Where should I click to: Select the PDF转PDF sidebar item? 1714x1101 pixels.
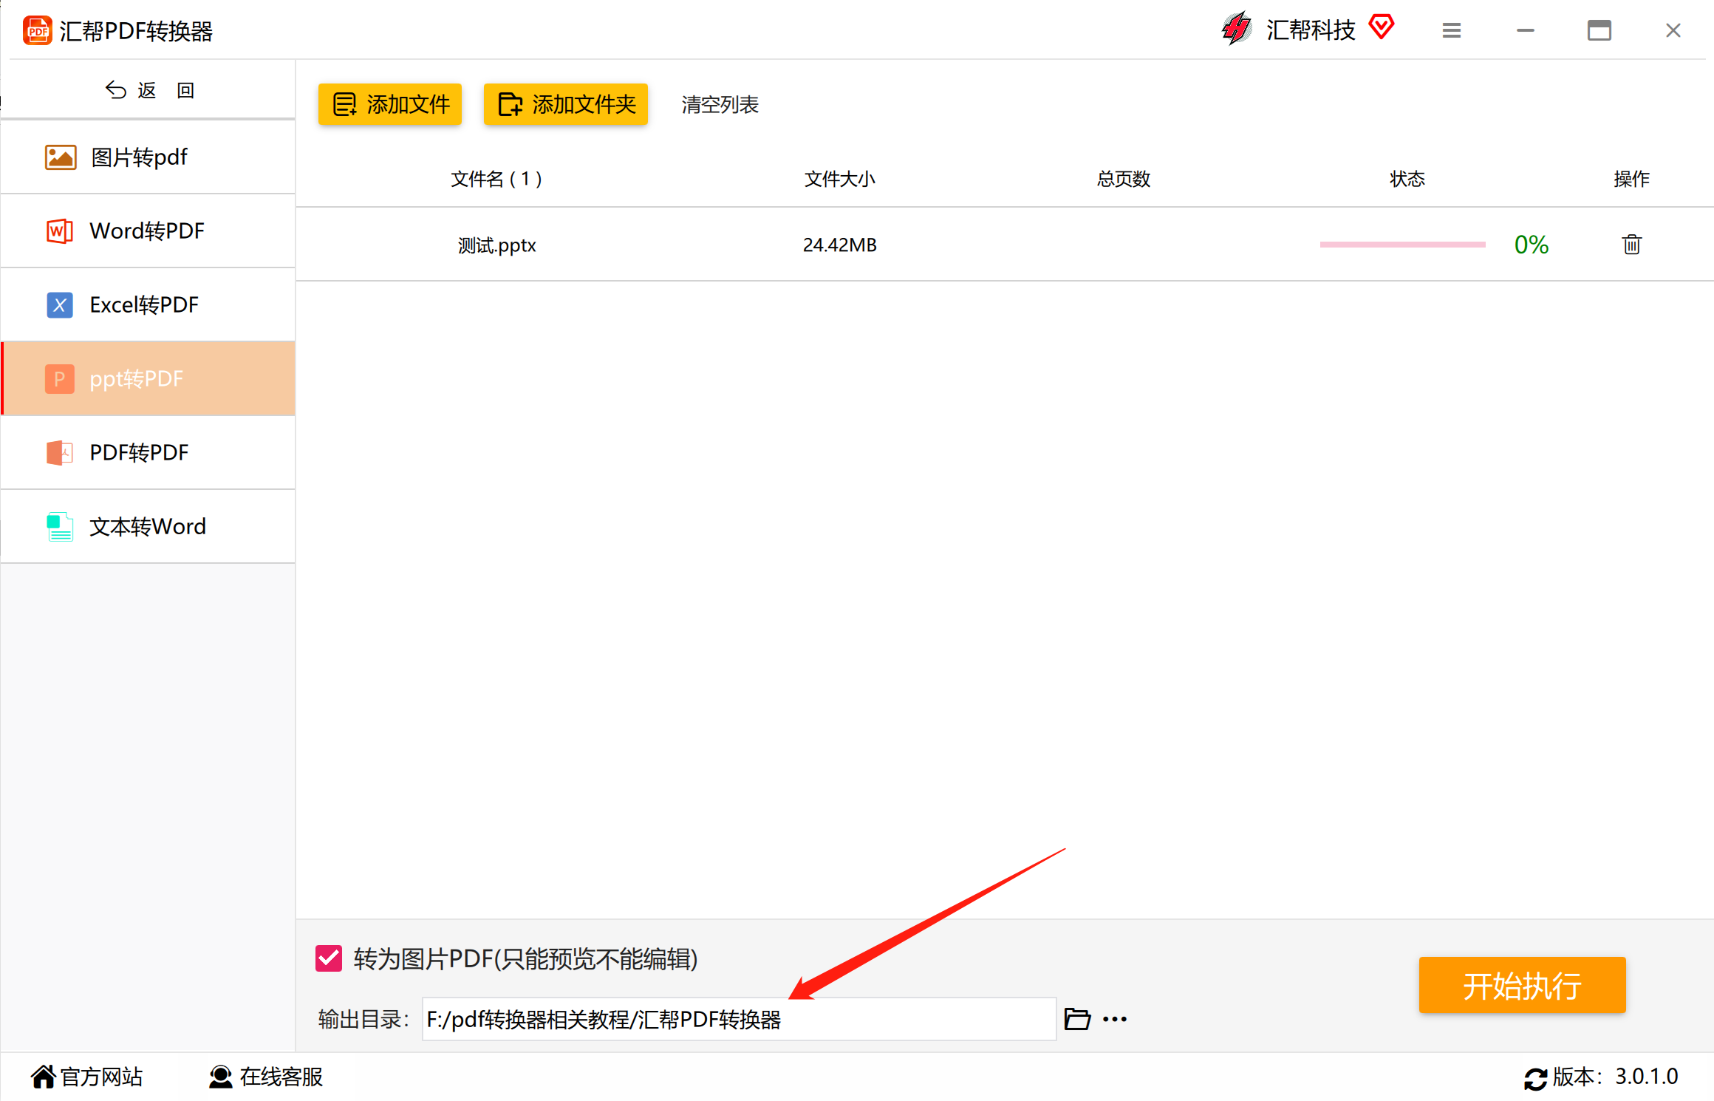coord(148,452)
